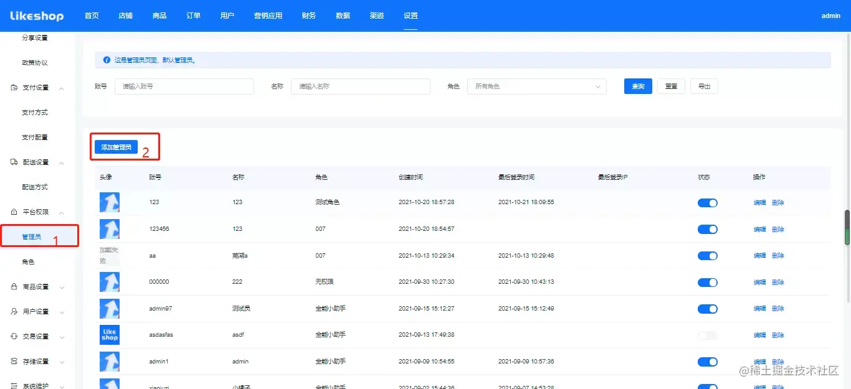
Task: Turn off status switch for account 123456
Action: click(x=708, y=230)
